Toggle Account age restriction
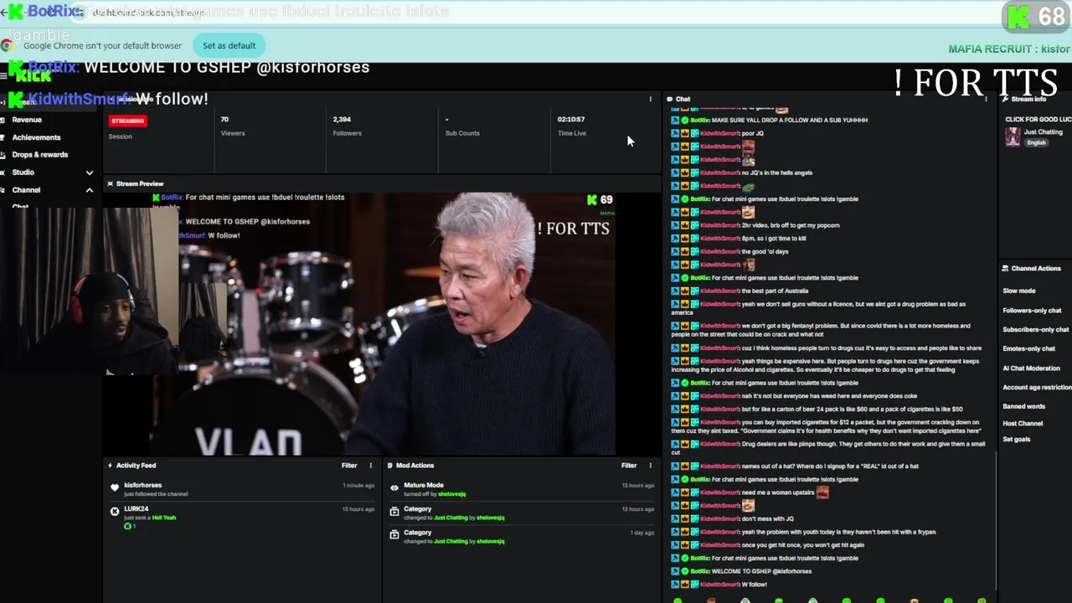The width and height of the screenshot is (1072, 603). (x=1037, y=388)
